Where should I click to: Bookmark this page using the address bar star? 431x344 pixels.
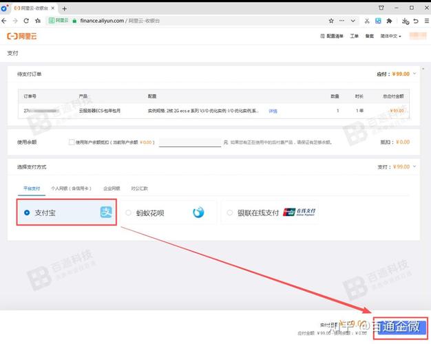pyautogui.click(x=331, y=21)
